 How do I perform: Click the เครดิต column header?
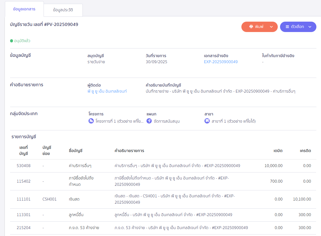click(305, 151)
